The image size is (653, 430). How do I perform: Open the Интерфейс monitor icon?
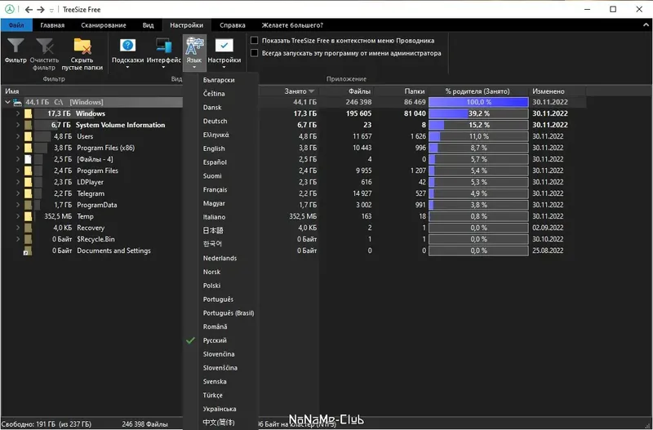(164, 46)
